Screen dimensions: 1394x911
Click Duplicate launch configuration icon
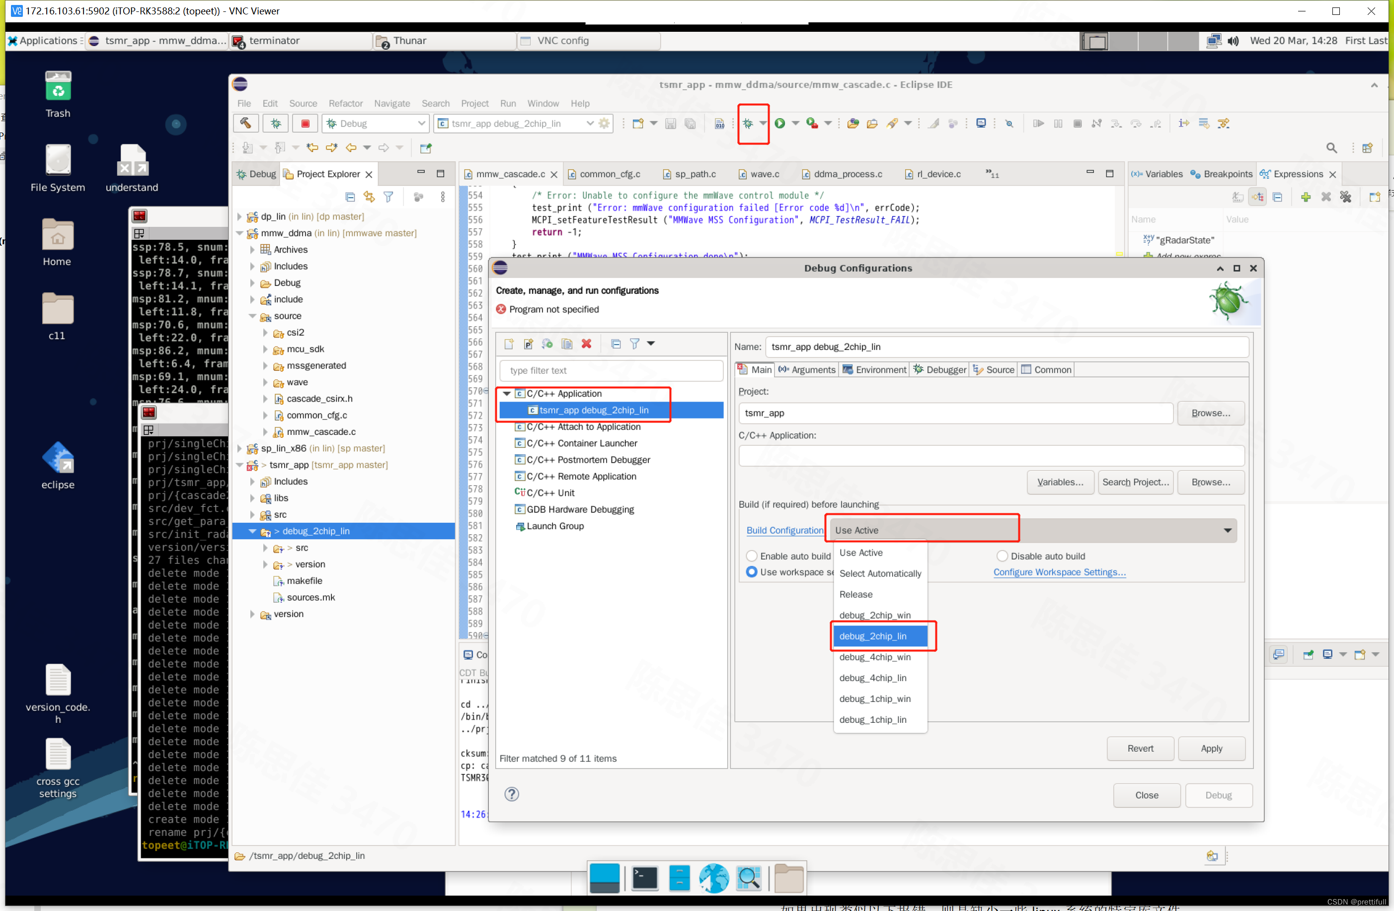pos(566,344)
